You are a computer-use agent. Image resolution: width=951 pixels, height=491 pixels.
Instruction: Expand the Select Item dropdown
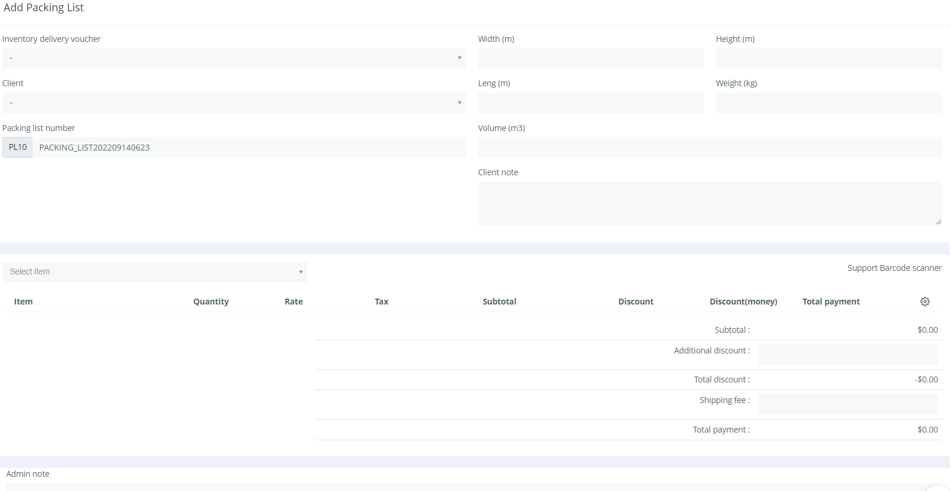pyautogui.click(x=155, y=272)
